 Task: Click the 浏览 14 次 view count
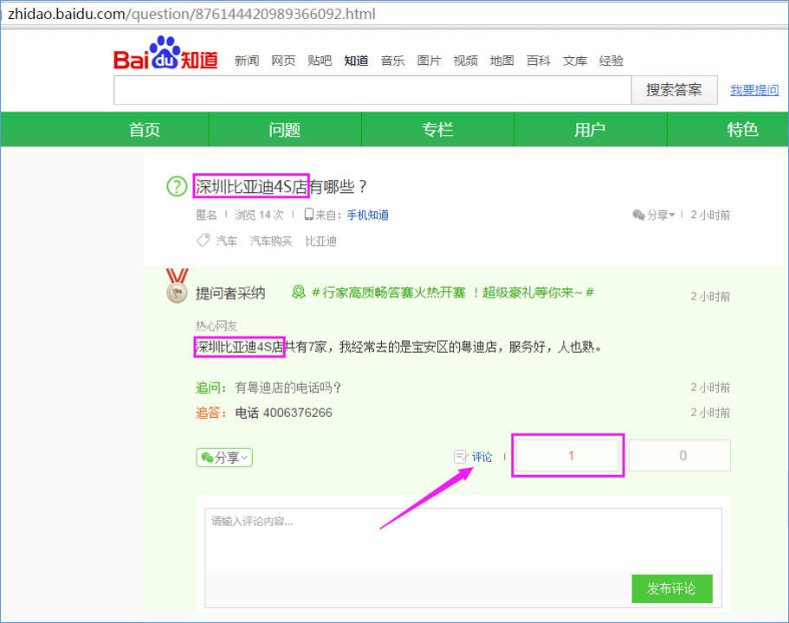tap(259, 215)
